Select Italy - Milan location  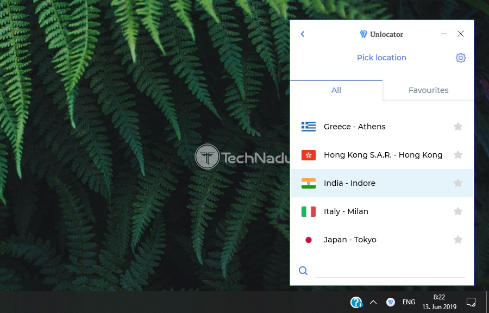pos(382,211)
